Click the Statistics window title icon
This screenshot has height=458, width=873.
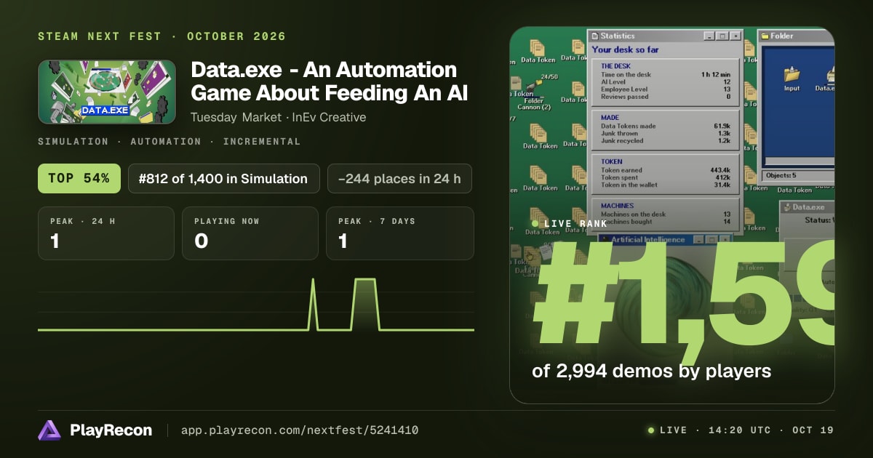tap(594, 36)
